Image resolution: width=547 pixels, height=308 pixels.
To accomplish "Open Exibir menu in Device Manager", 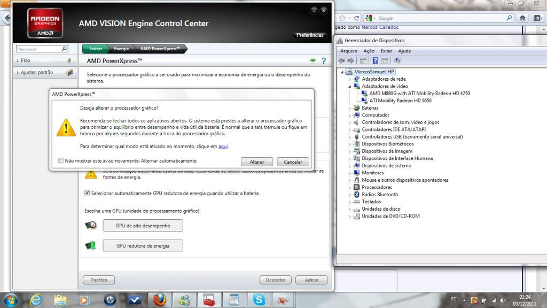I will [386, 51].
